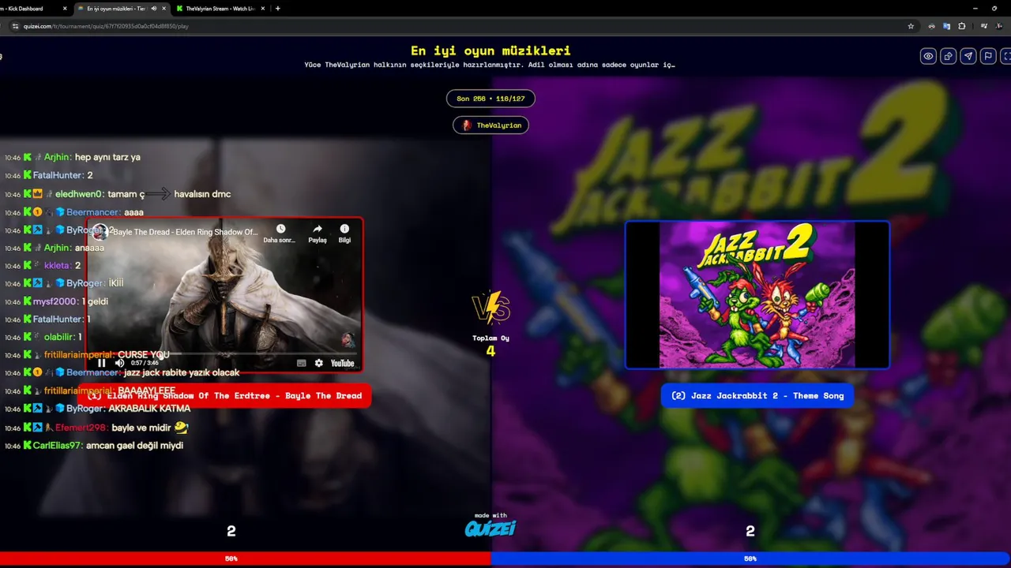Click the flag report icon button
This screenshot has height=568, width=1011.
point(987,56)
